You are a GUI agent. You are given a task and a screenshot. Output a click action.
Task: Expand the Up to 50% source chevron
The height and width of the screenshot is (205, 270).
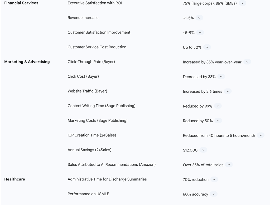(x=207, y=47)
